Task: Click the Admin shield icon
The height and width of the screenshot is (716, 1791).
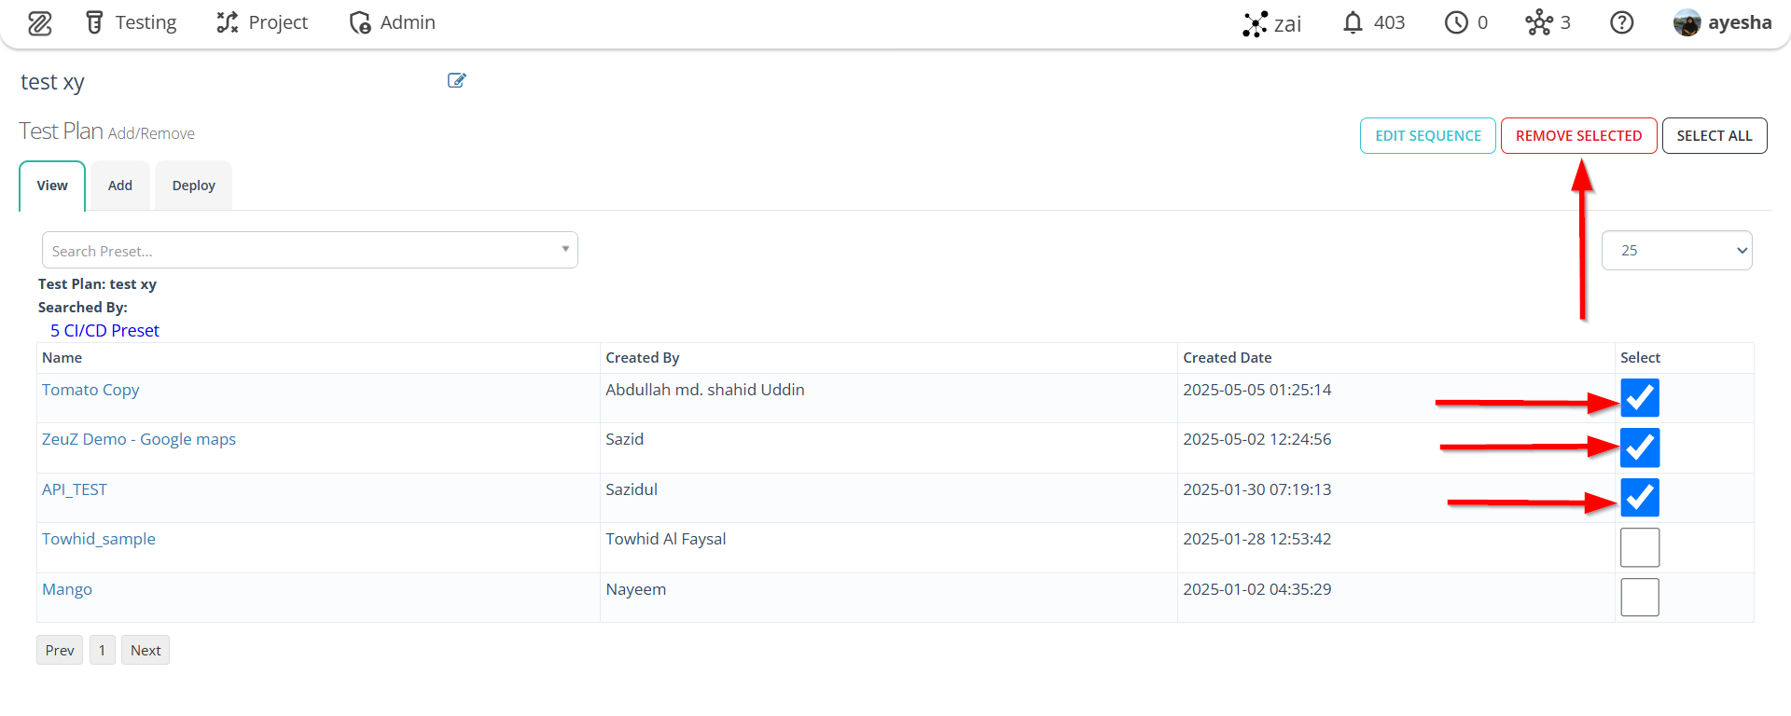Action: point(360,22)
